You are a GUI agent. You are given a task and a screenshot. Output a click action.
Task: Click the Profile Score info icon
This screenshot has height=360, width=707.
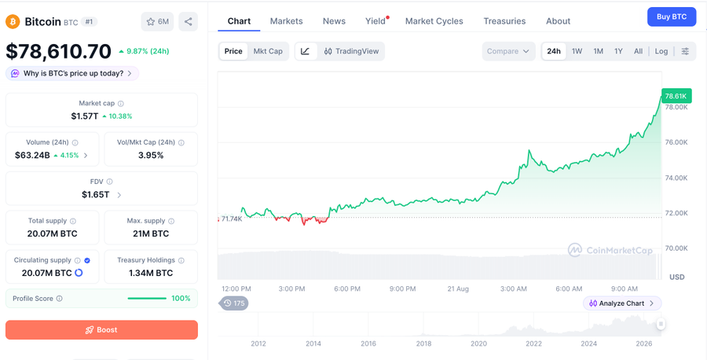pos(60,299)
